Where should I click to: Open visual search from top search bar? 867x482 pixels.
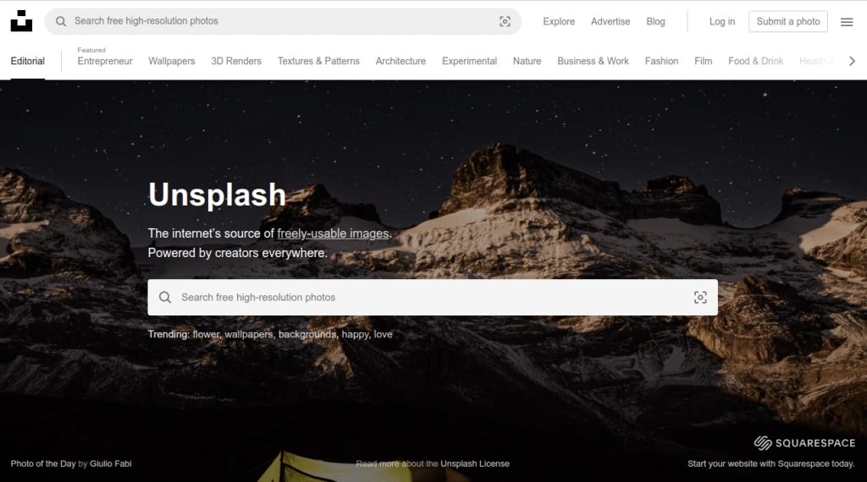[x=505, y=21]
